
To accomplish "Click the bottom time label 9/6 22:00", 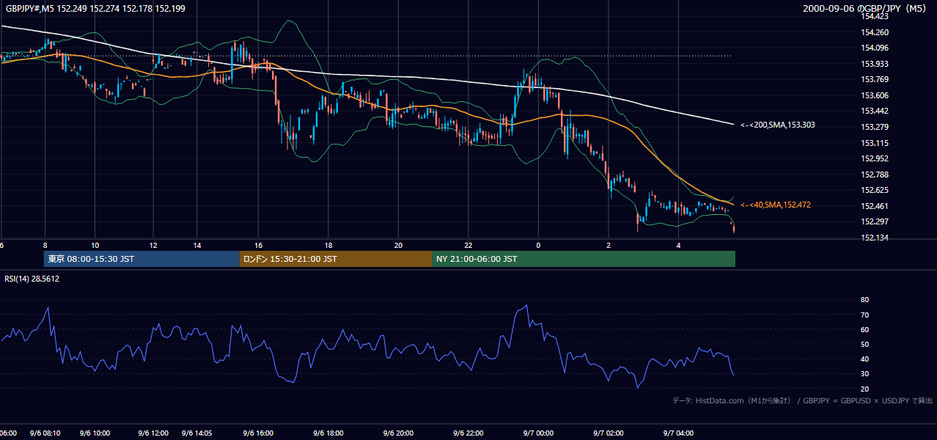I will point(468,433).
